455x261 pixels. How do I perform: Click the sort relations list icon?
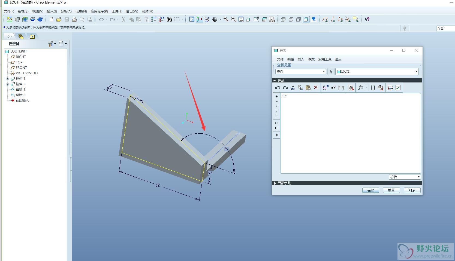tap(390, 88)
